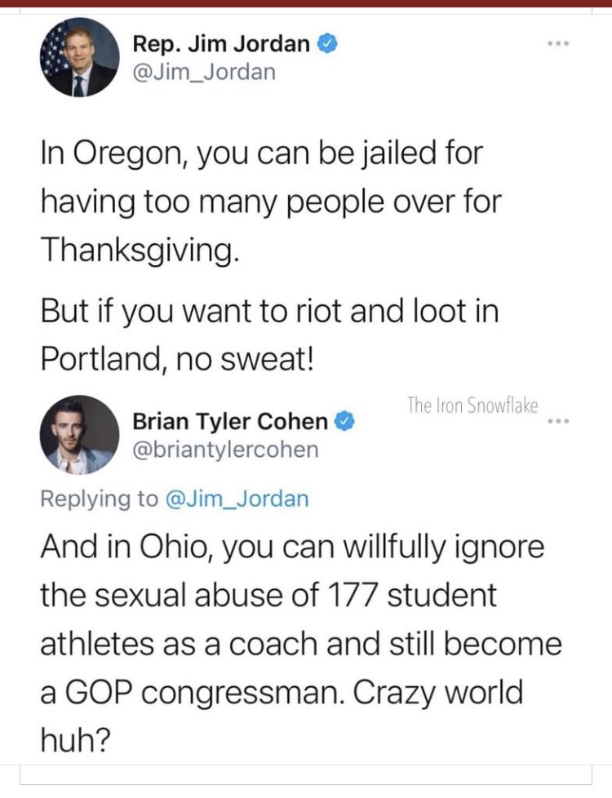The height and width of the screenshot is (798, 612).
Task: Click the number 177 in the reply
Action: click(353, 595)
